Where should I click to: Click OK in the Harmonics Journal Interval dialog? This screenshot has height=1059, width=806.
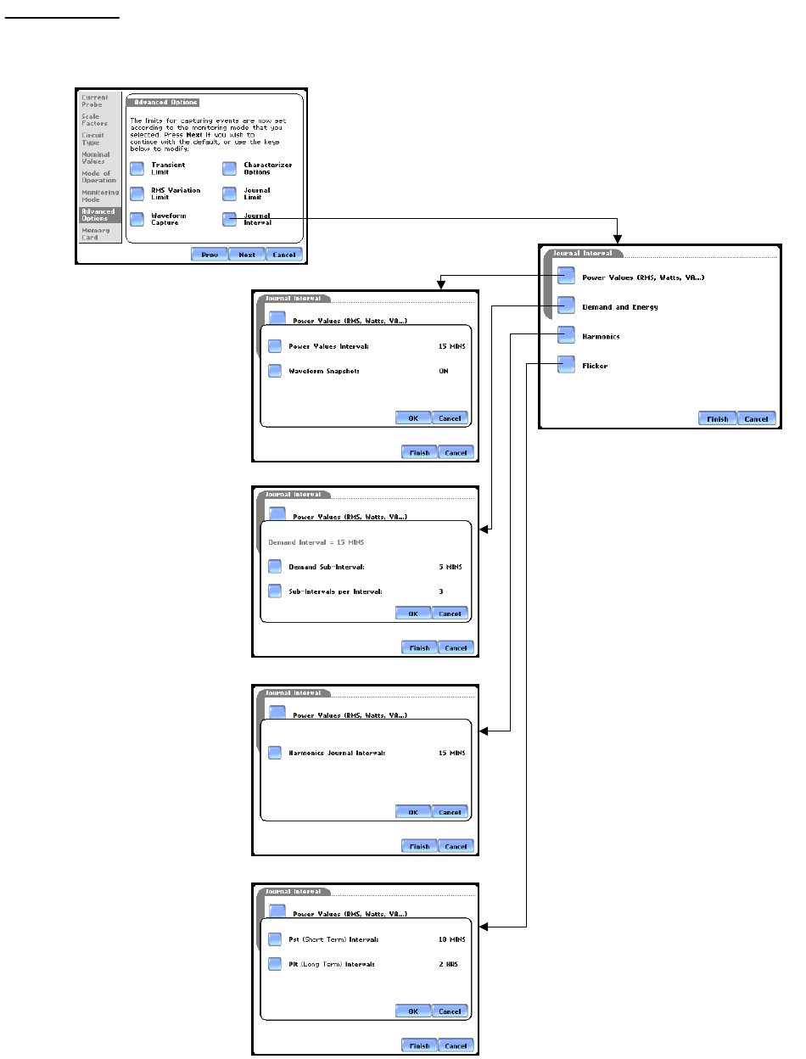point(413,811)
